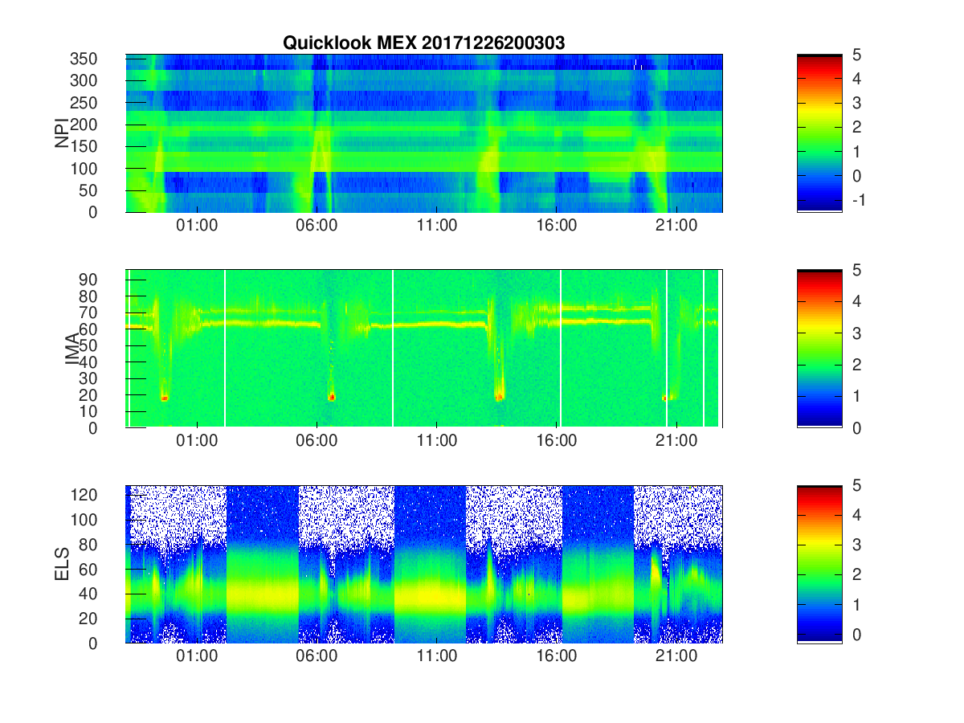The width and height of the screenshot is (964, 723).
Task: Click the 5 label on IMA colorbar
Action: (856, 270)
